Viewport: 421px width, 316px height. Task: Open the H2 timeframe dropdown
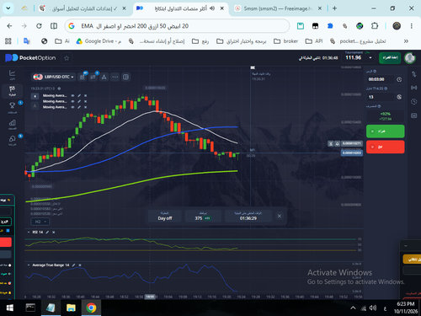pos(40,222)
